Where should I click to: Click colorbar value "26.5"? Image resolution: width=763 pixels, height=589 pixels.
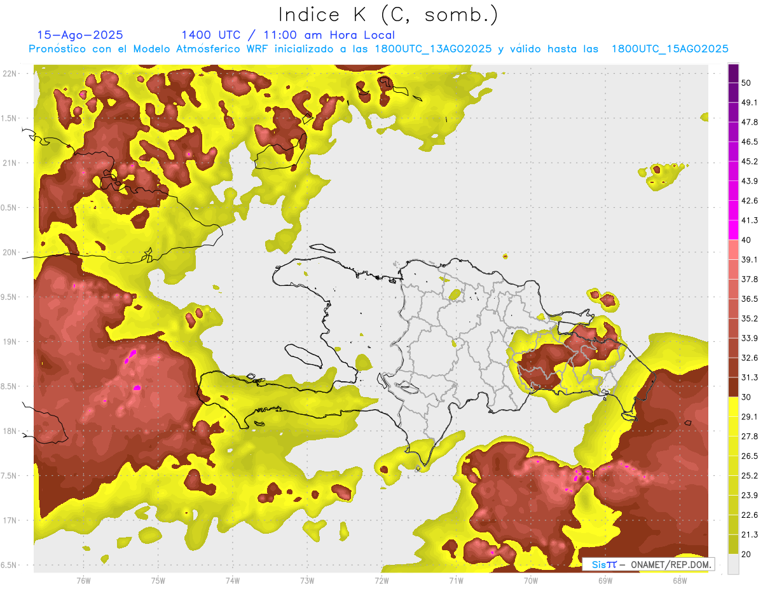749,456
